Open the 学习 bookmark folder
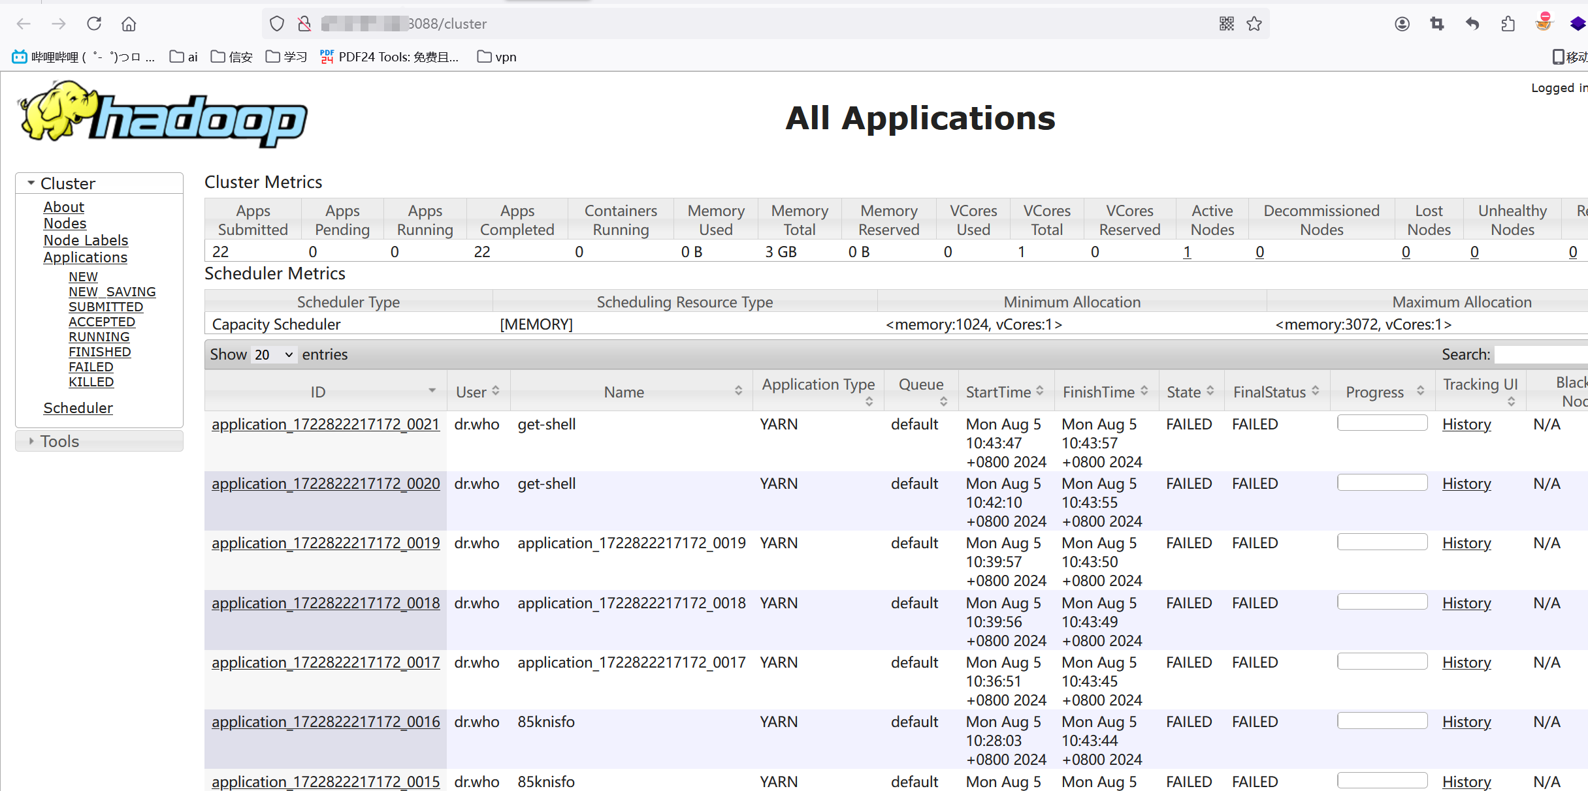Image resolution: width=1588 pixels, height=791 pixels. 286,57
